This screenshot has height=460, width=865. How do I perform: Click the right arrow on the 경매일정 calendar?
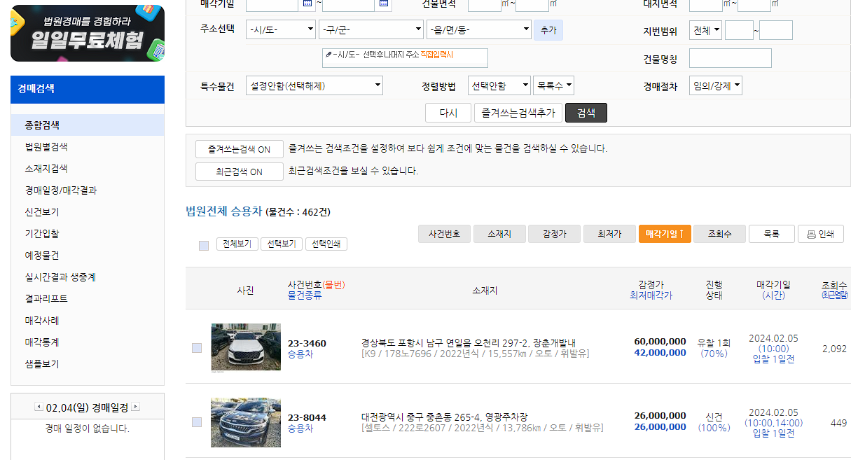[136, 406]
